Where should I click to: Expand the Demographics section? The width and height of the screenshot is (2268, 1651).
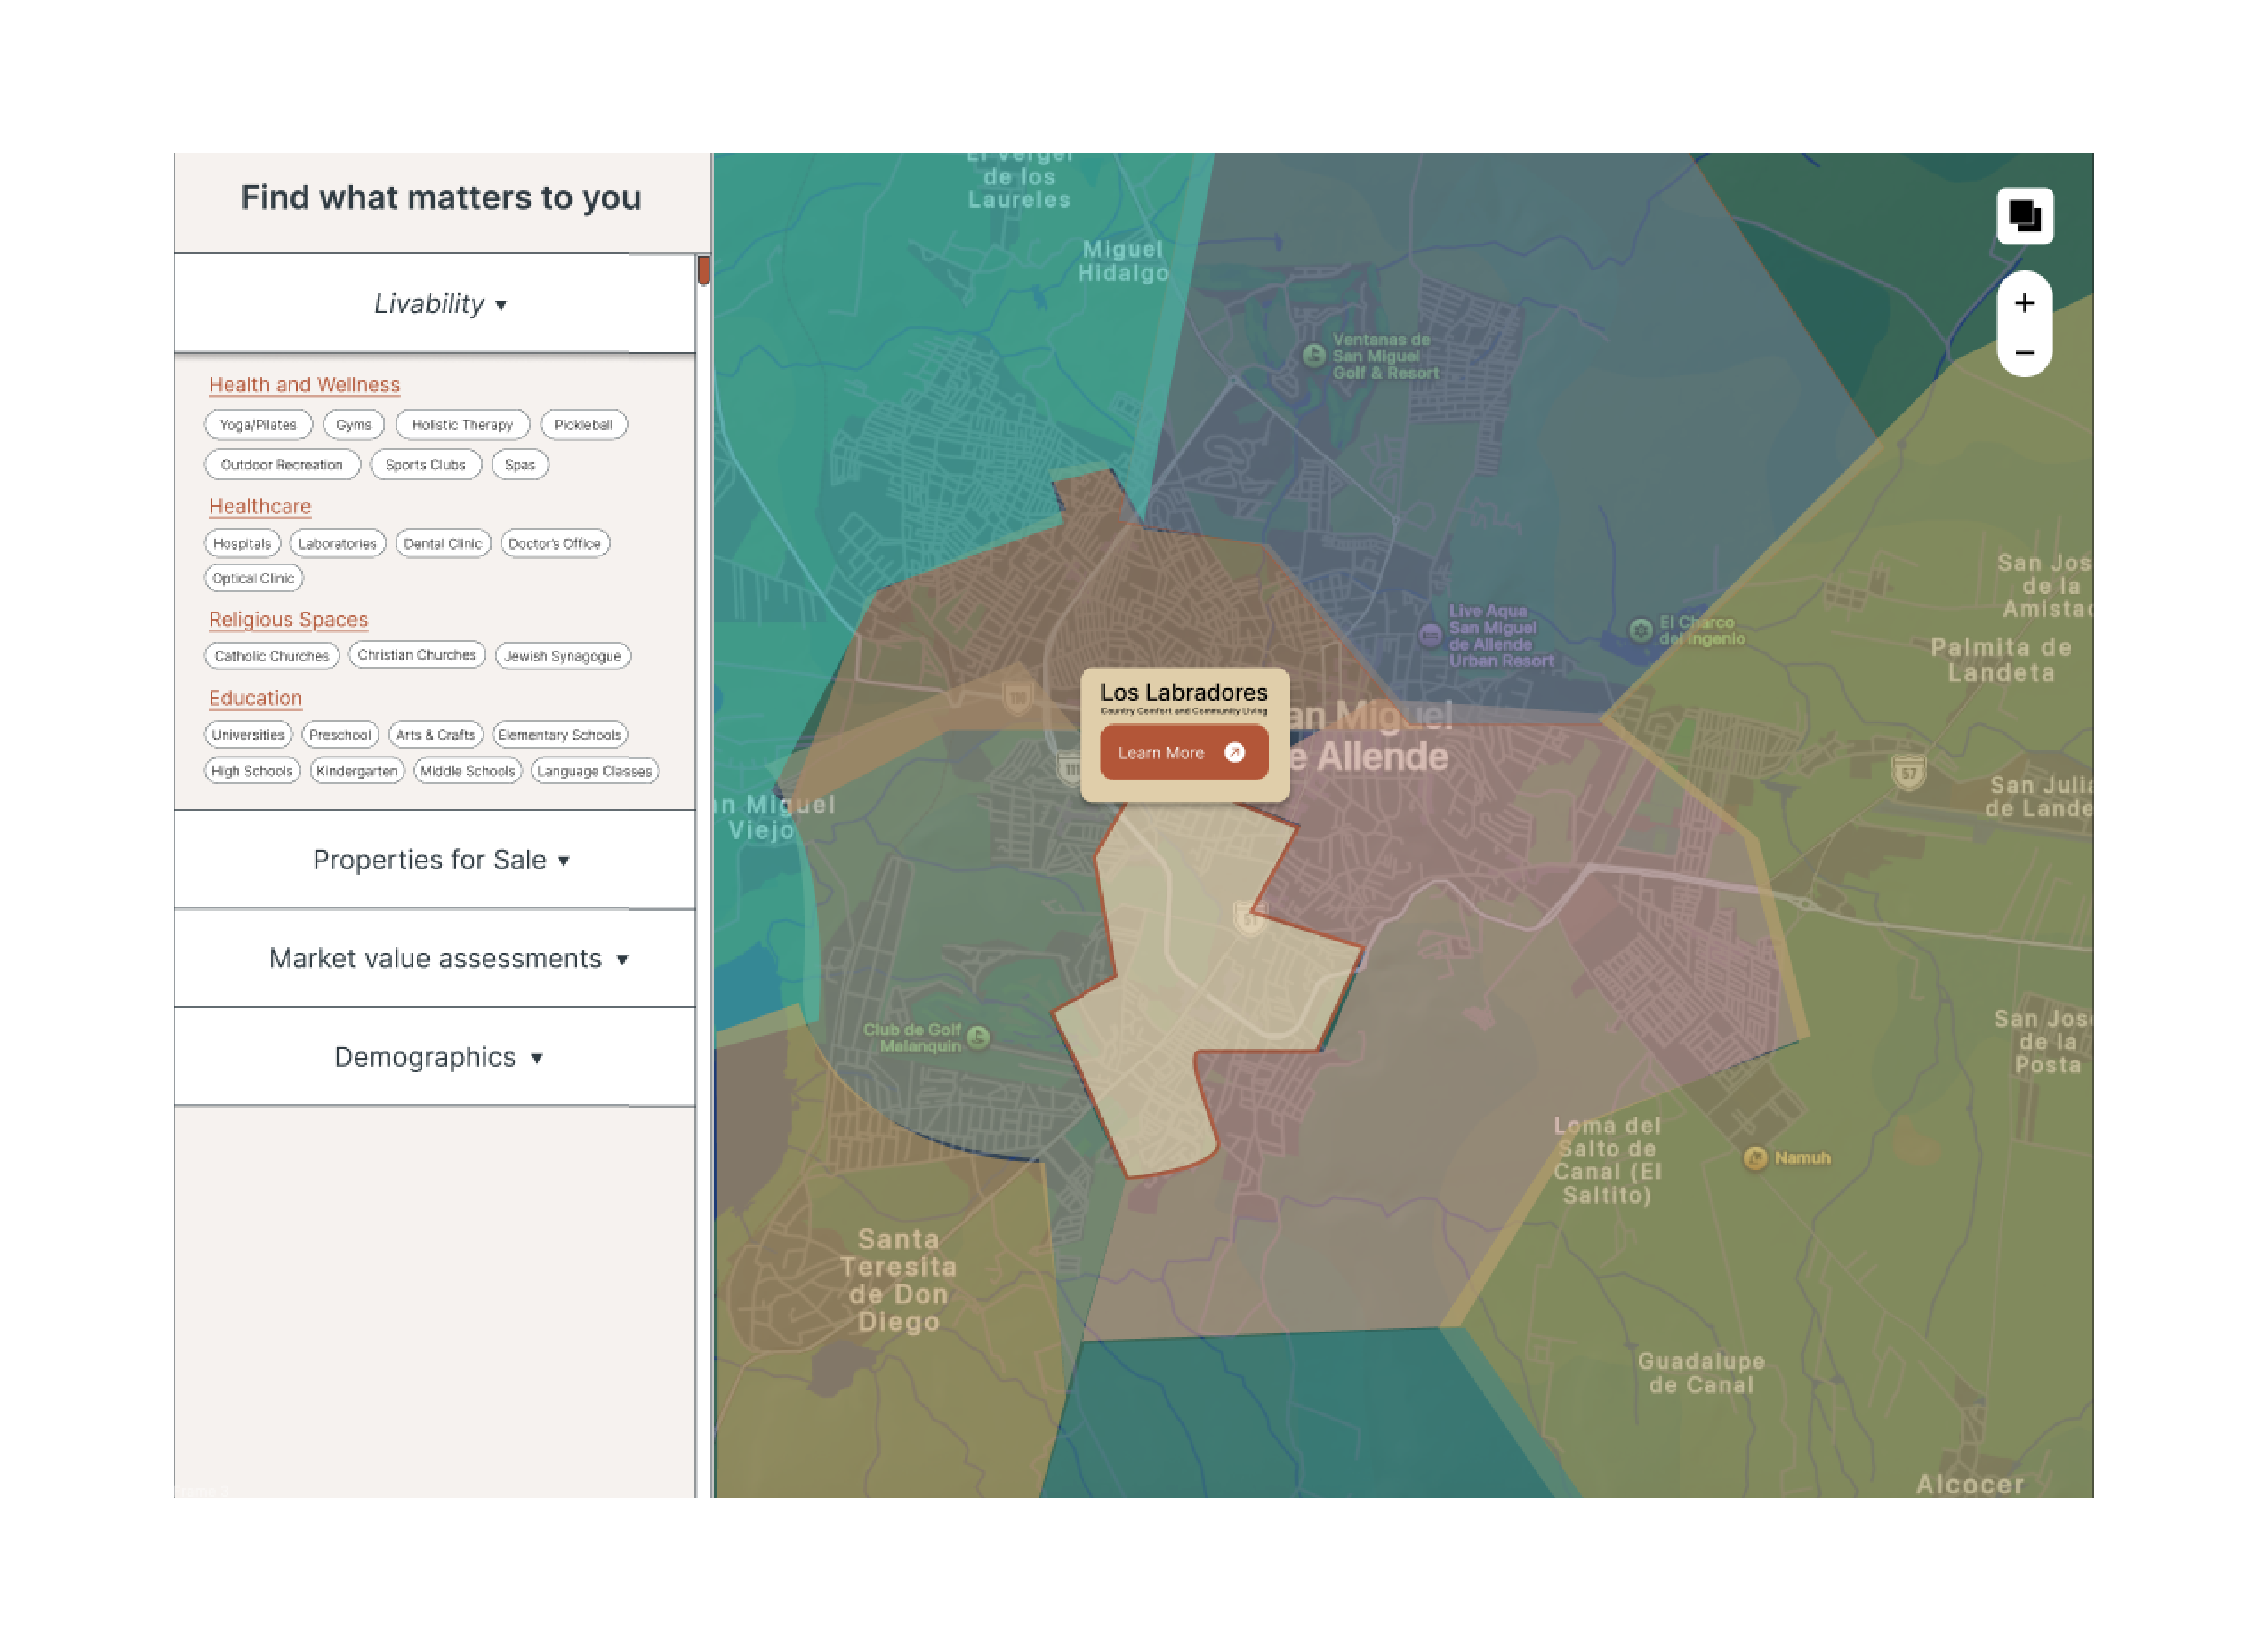pos(438,1057)
